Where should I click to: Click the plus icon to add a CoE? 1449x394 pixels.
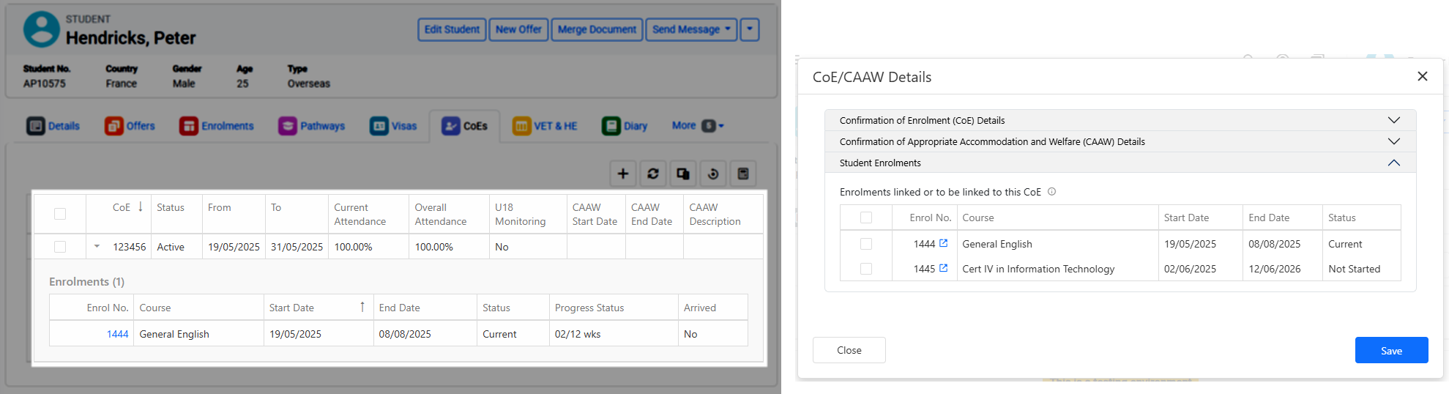[x=622, y=174]
